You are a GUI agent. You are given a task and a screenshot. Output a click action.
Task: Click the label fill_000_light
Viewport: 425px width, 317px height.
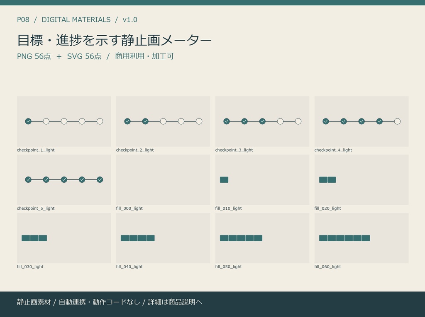129,208
